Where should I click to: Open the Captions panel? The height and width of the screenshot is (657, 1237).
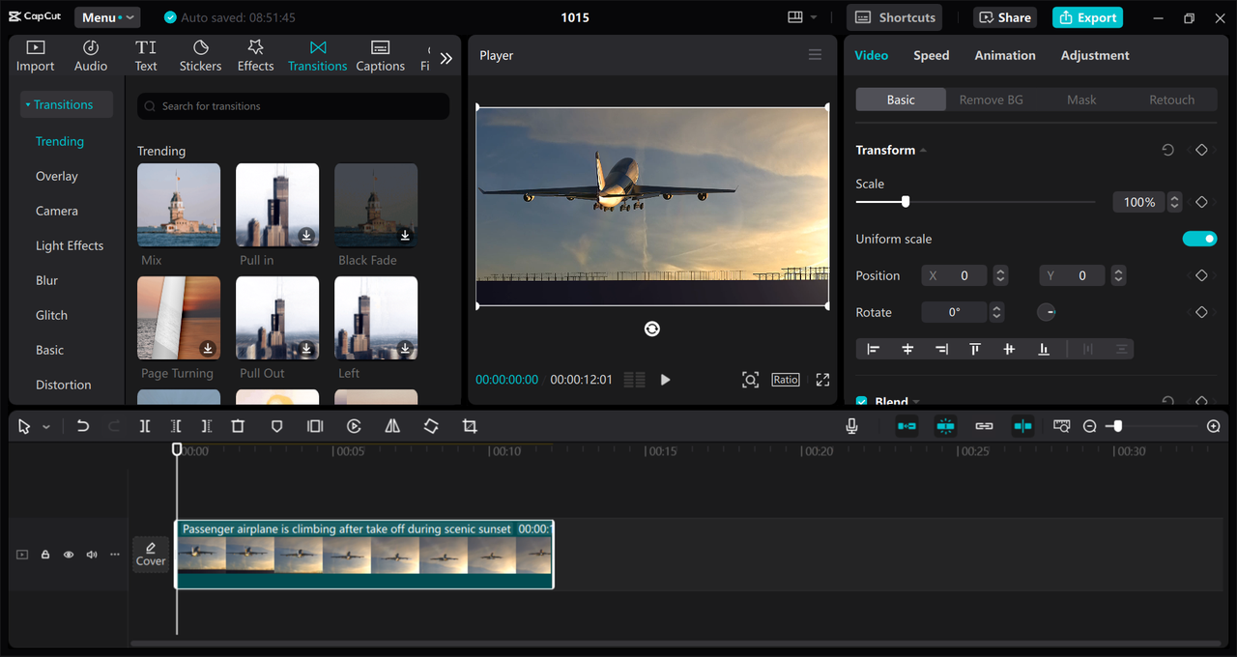click(380, 56)
